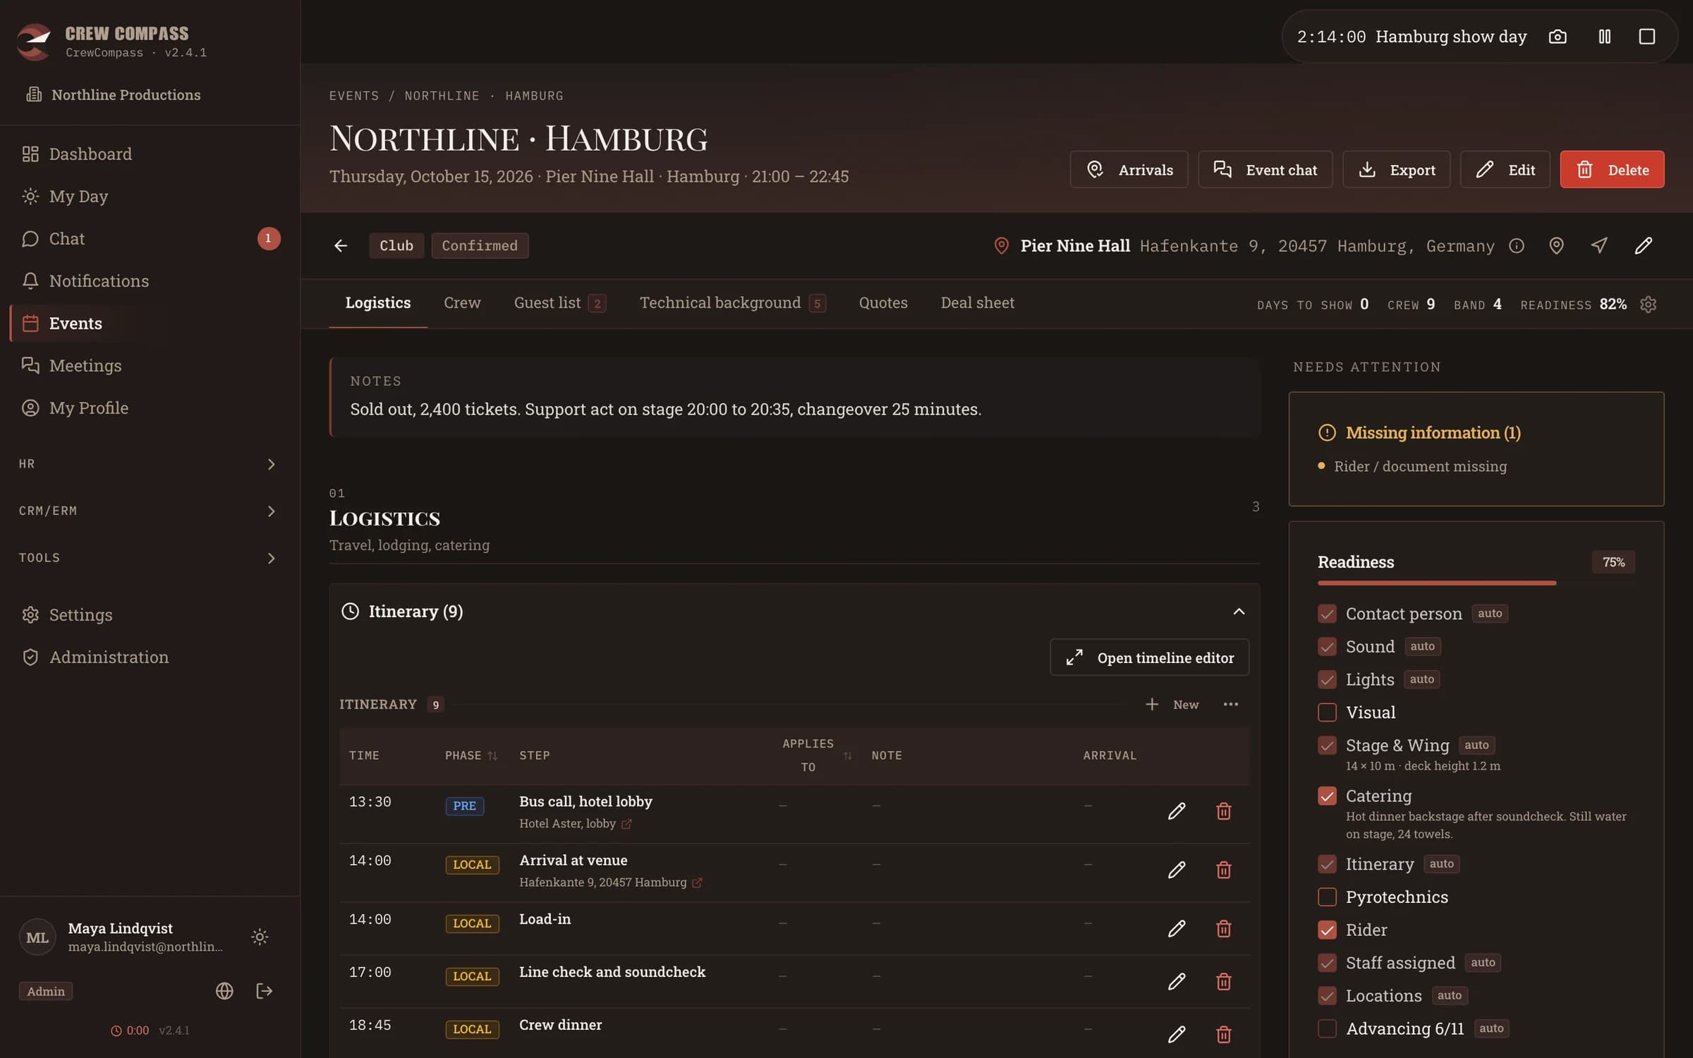Open the Technical background tab

[732, 303]
